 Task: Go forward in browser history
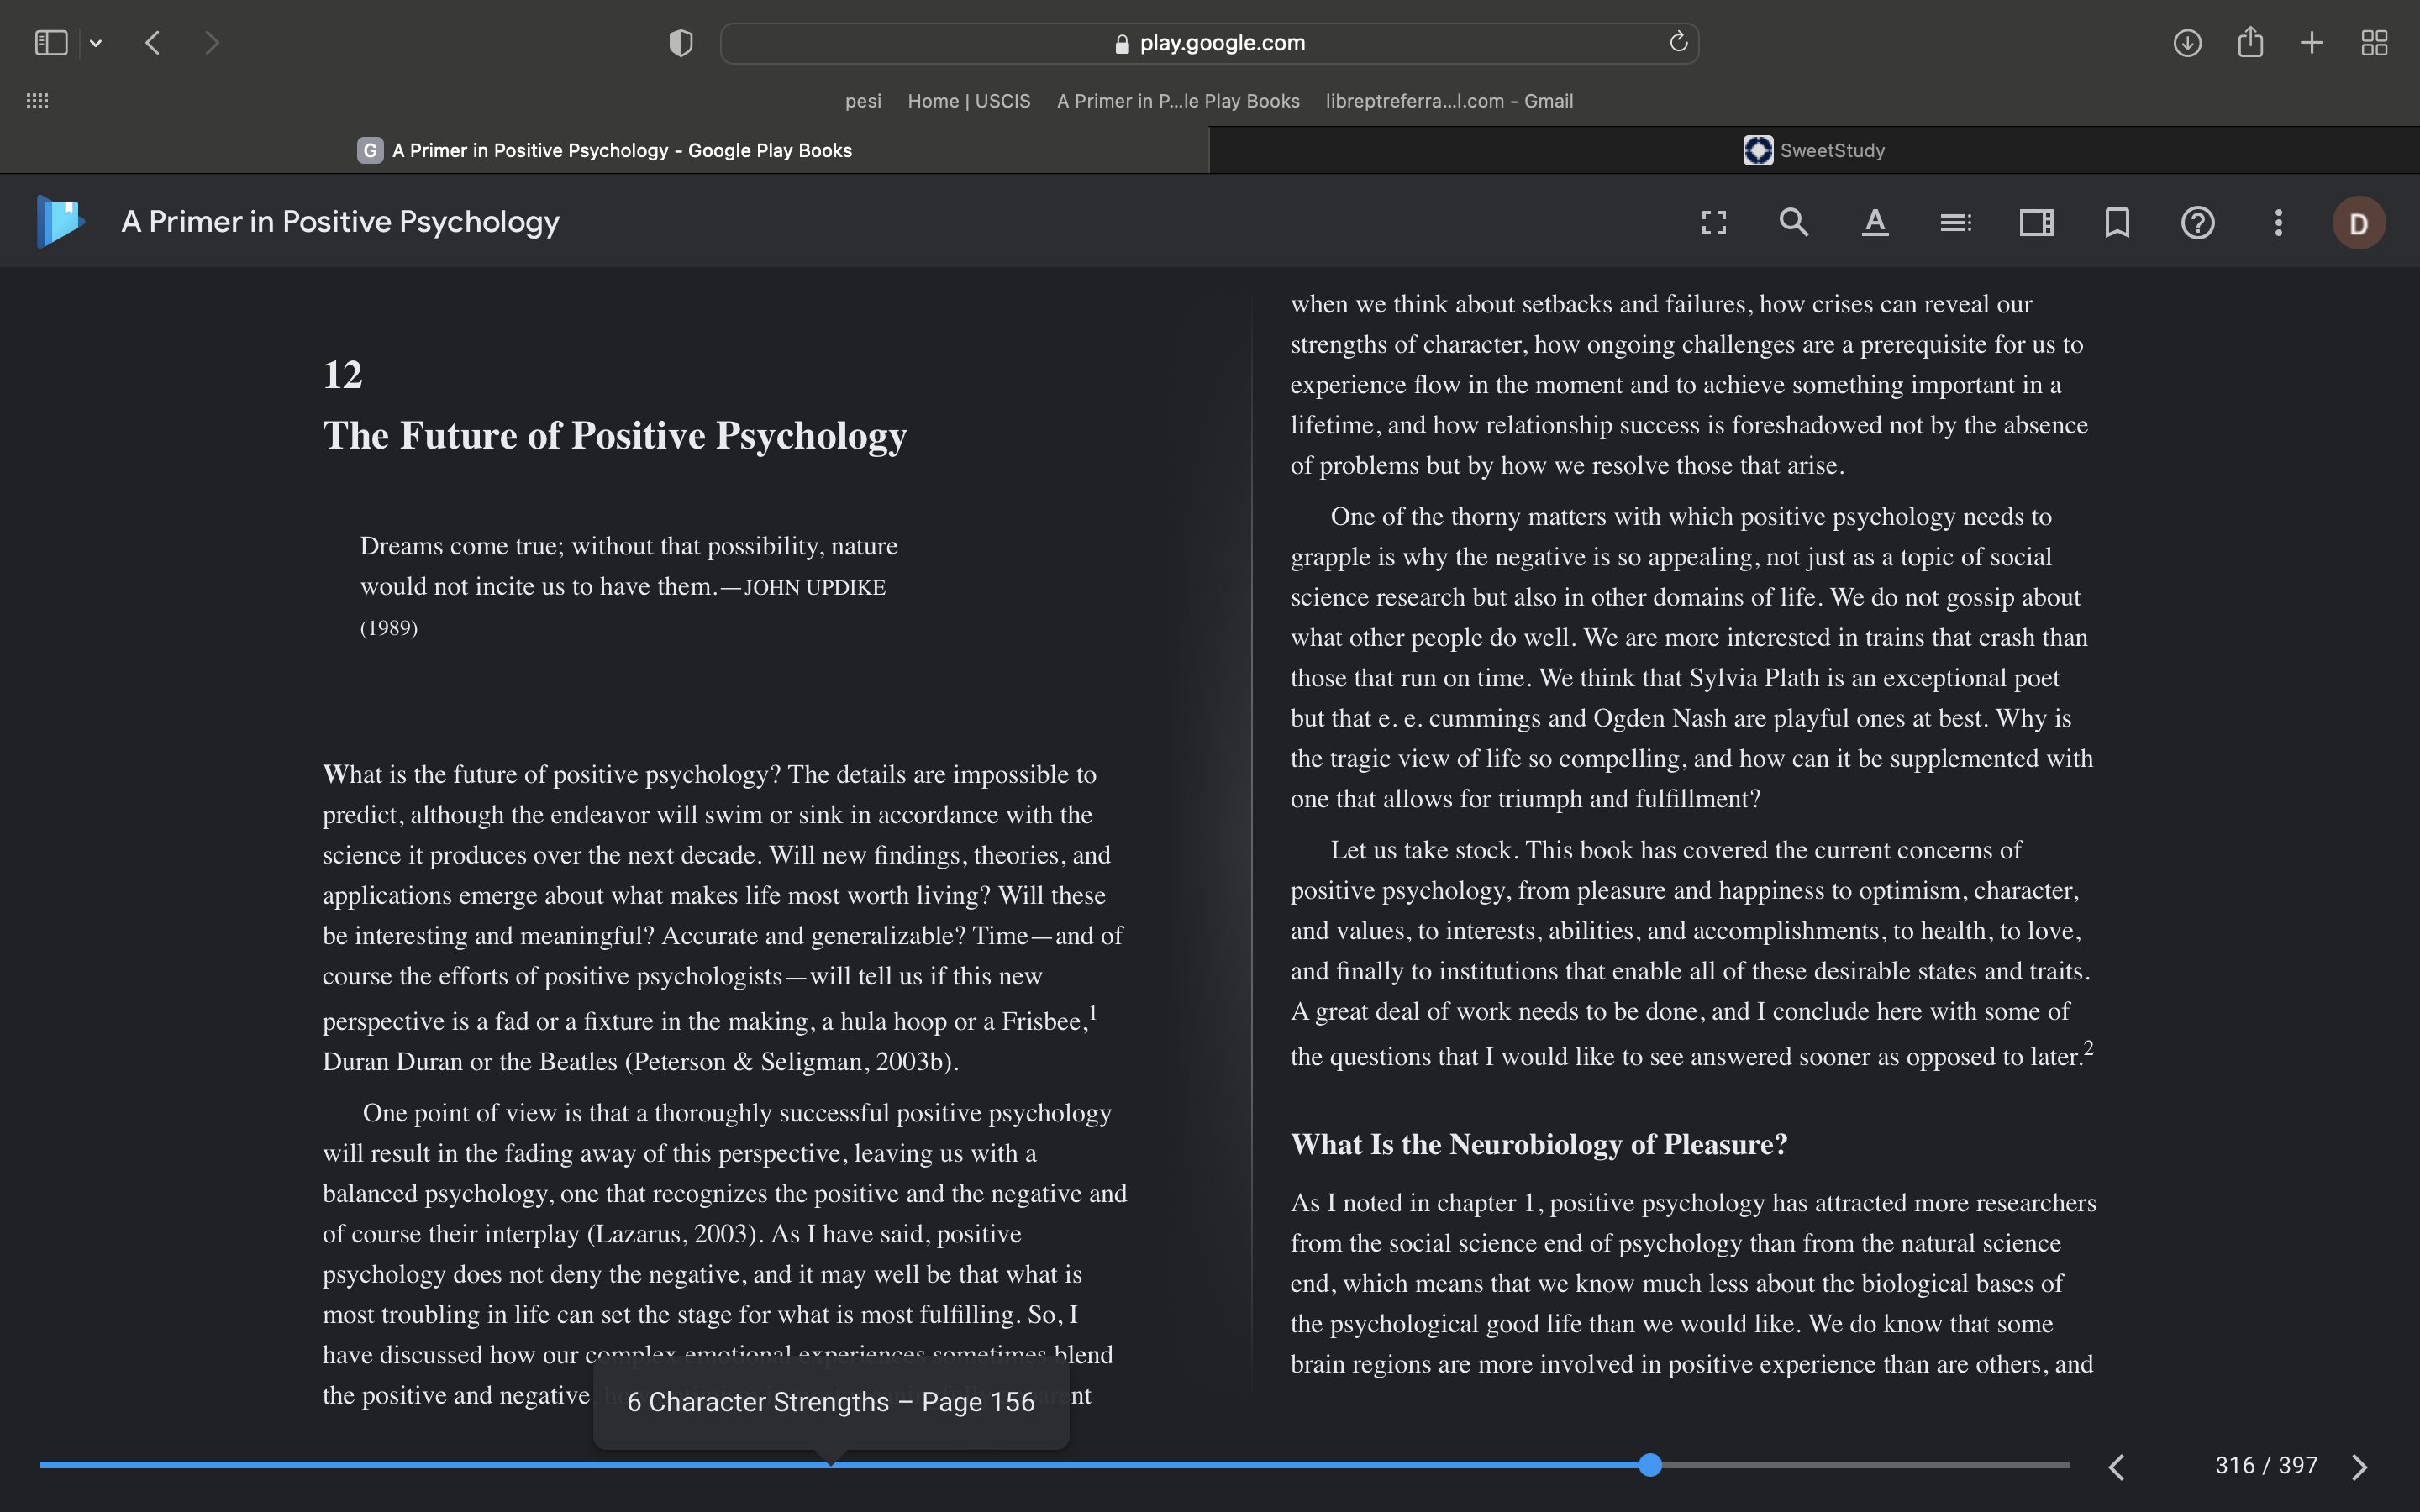(x=211, y=43)
